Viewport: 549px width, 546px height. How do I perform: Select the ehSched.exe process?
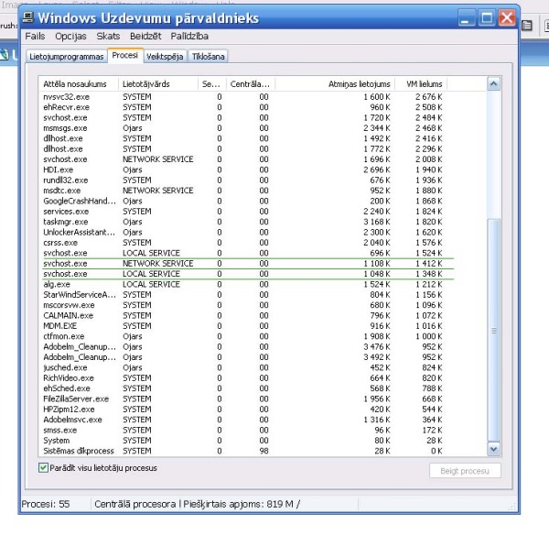tap(242, 388)
